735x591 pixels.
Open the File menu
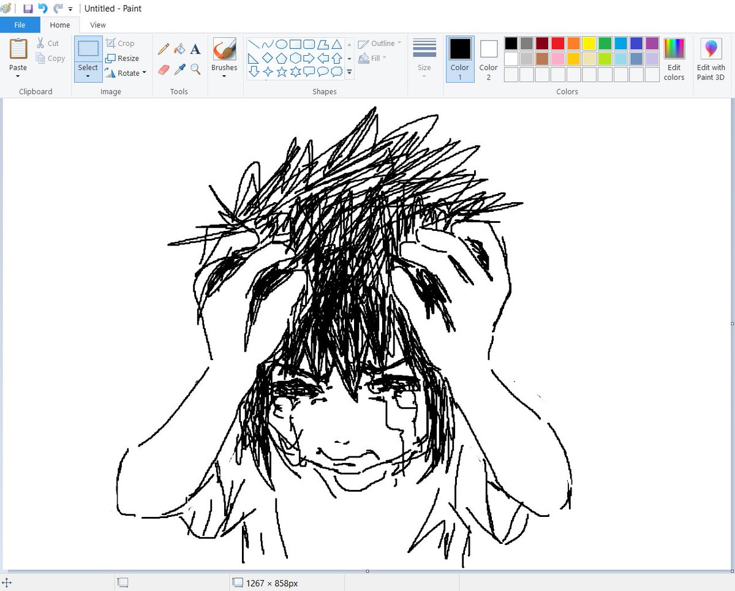[x=20, y=25]
